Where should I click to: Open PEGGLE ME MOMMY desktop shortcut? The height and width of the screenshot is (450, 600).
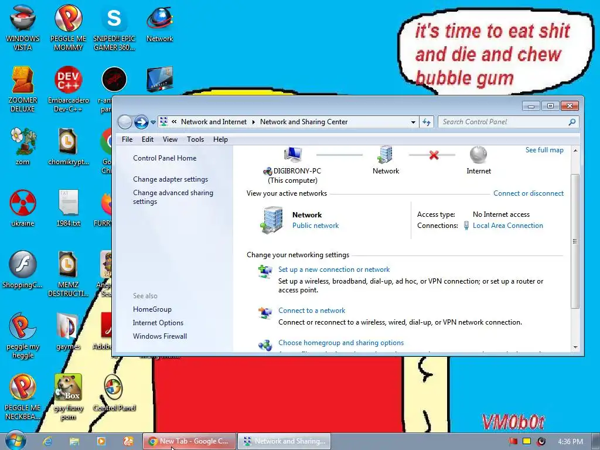tap(68, 28)
